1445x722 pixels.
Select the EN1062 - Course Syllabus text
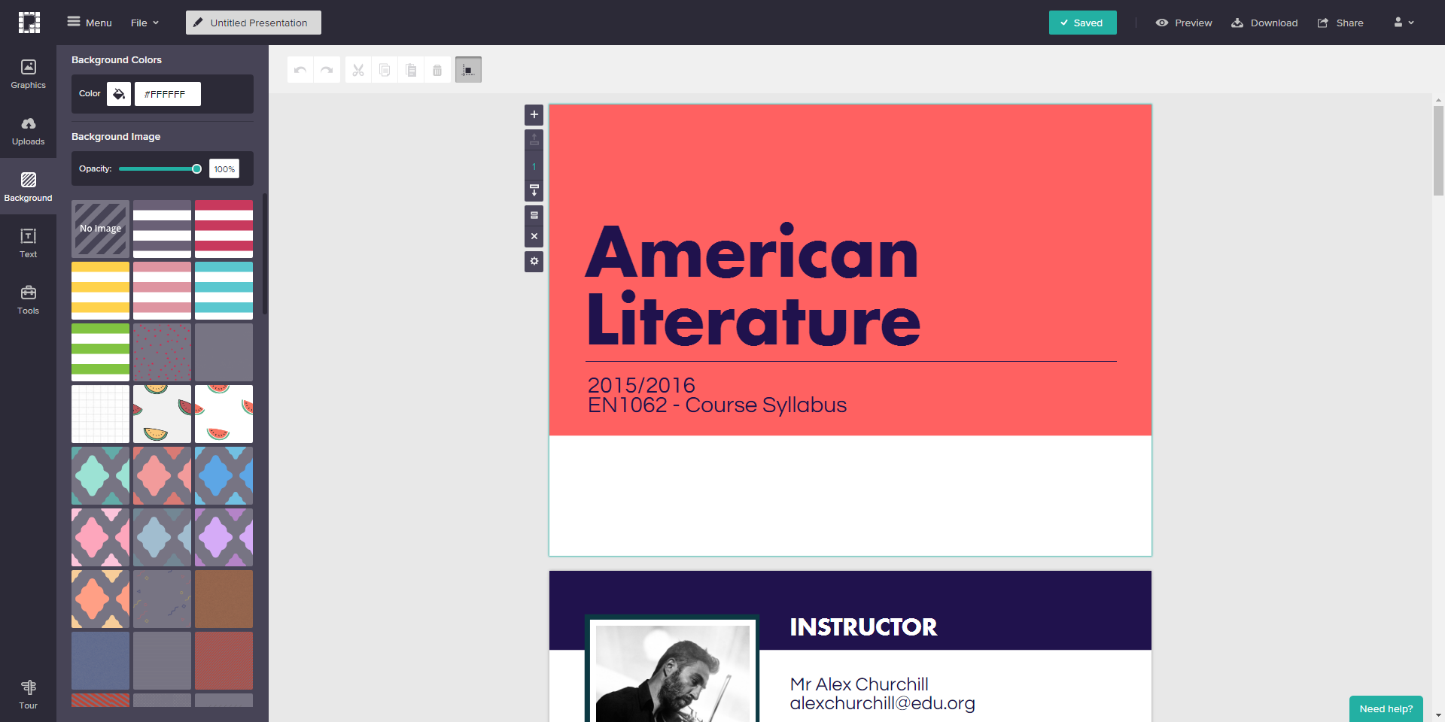[x=717, y=405]
